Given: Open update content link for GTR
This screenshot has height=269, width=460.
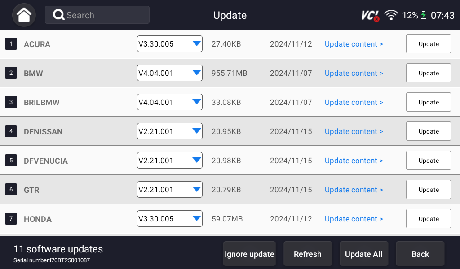Looking at the screenshot, I should pos(354,190).
